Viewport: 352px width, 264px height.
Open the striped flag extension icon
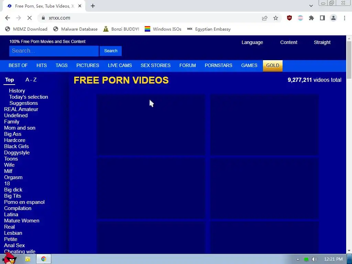point(300,18)
